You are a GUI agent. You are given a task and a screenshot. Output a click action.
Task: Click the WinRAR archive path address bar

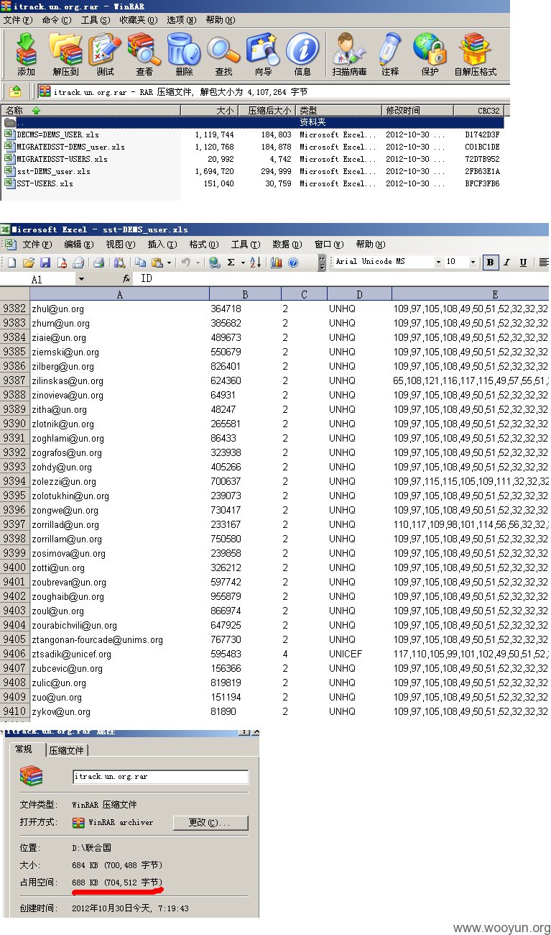click(274, 92)
